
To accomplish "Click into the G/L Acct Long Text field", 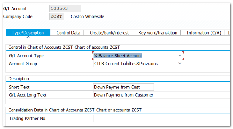I will coord(161,95).
